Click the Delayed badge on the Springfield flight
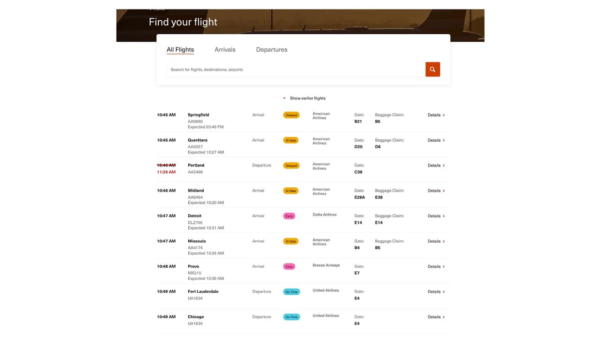601x338 pixels. click(x=291, y=115)
